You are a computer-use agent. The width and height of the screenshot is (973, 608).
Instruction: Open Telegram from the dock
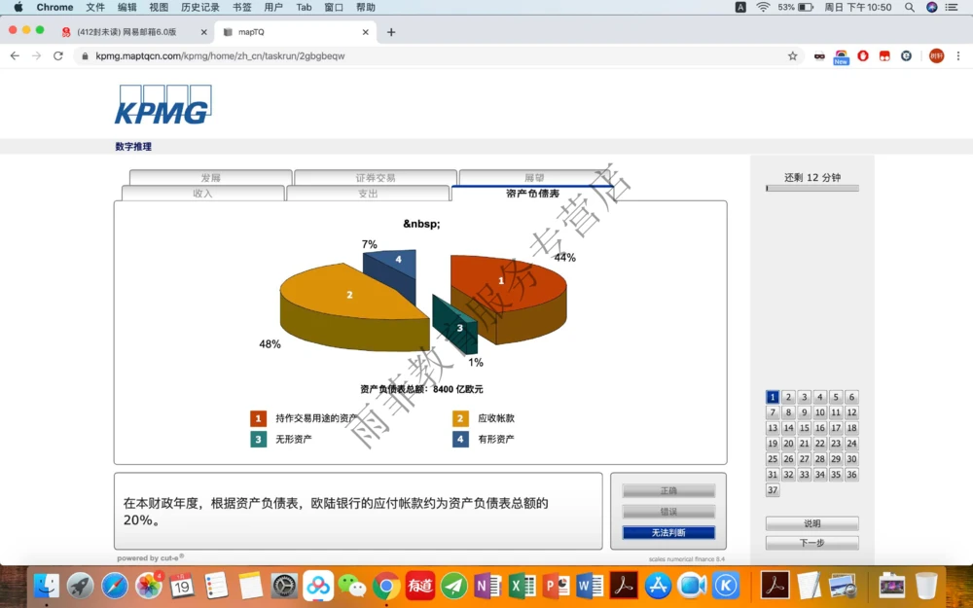pyautogui.click(x=453, y=586)
